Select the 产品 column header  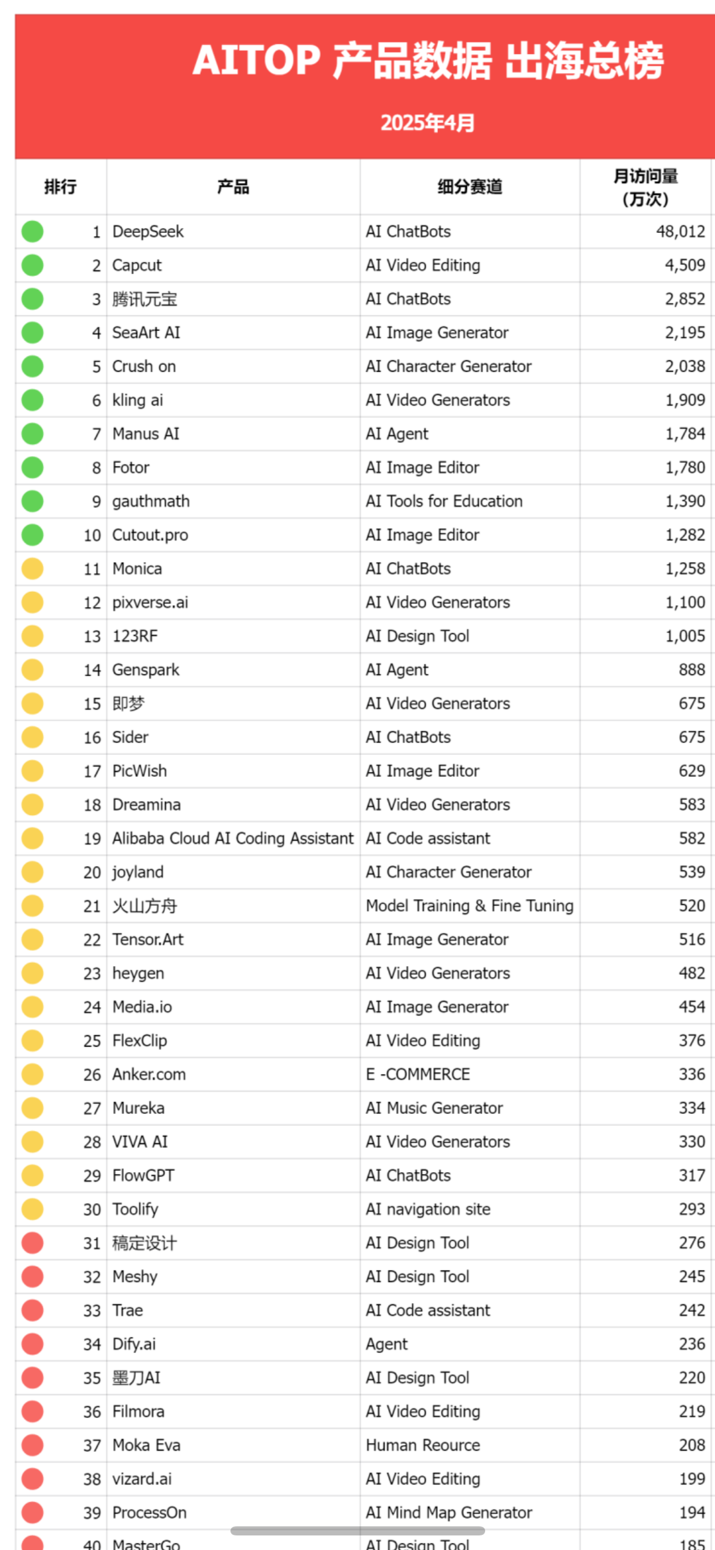[233, 187]
